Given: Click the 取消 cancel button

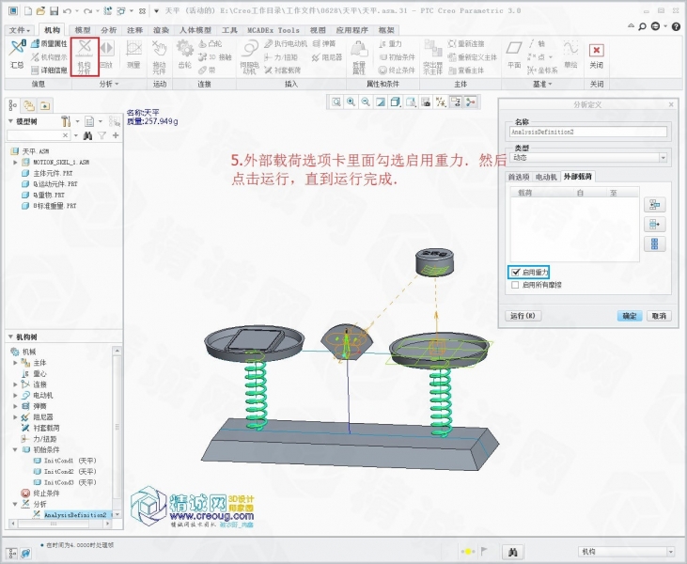Looking at the screenshot, I should [659, 316].
